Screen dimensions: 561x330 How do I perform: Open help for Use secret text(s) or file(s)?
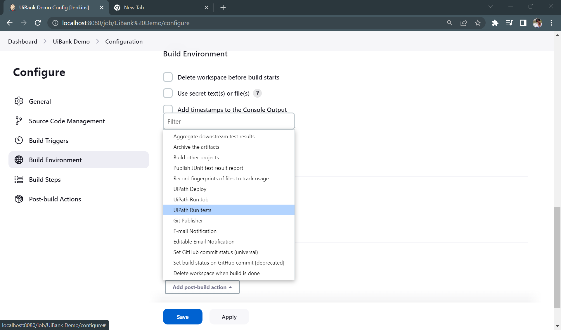257,93
